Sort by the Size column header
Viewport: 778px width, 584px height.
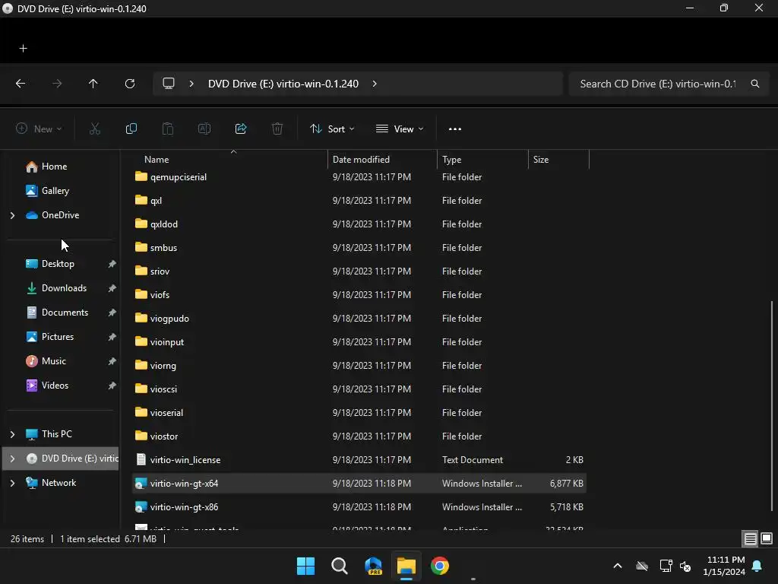[541, 160]
